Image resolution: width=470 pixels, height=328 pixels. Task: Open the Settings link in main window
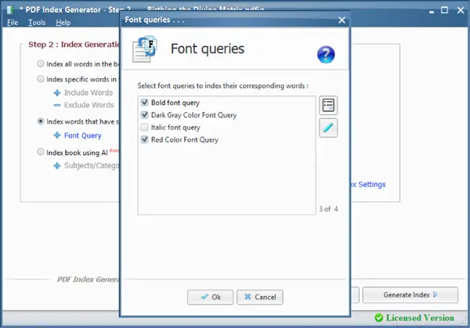pos(368,185)
